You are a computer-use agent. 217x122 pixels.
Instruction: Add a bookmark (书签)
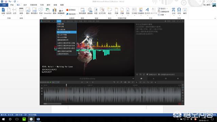[x=96, y=11]
